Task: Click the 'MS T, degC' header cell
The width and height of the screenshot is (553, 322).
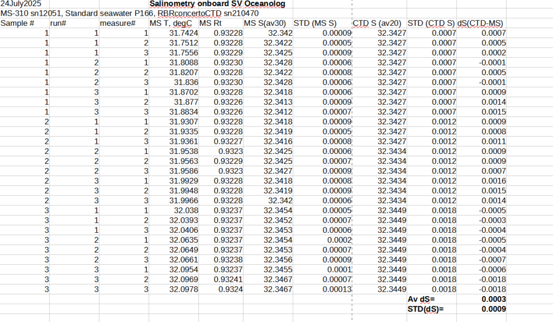Action: [x=171, y=23]
